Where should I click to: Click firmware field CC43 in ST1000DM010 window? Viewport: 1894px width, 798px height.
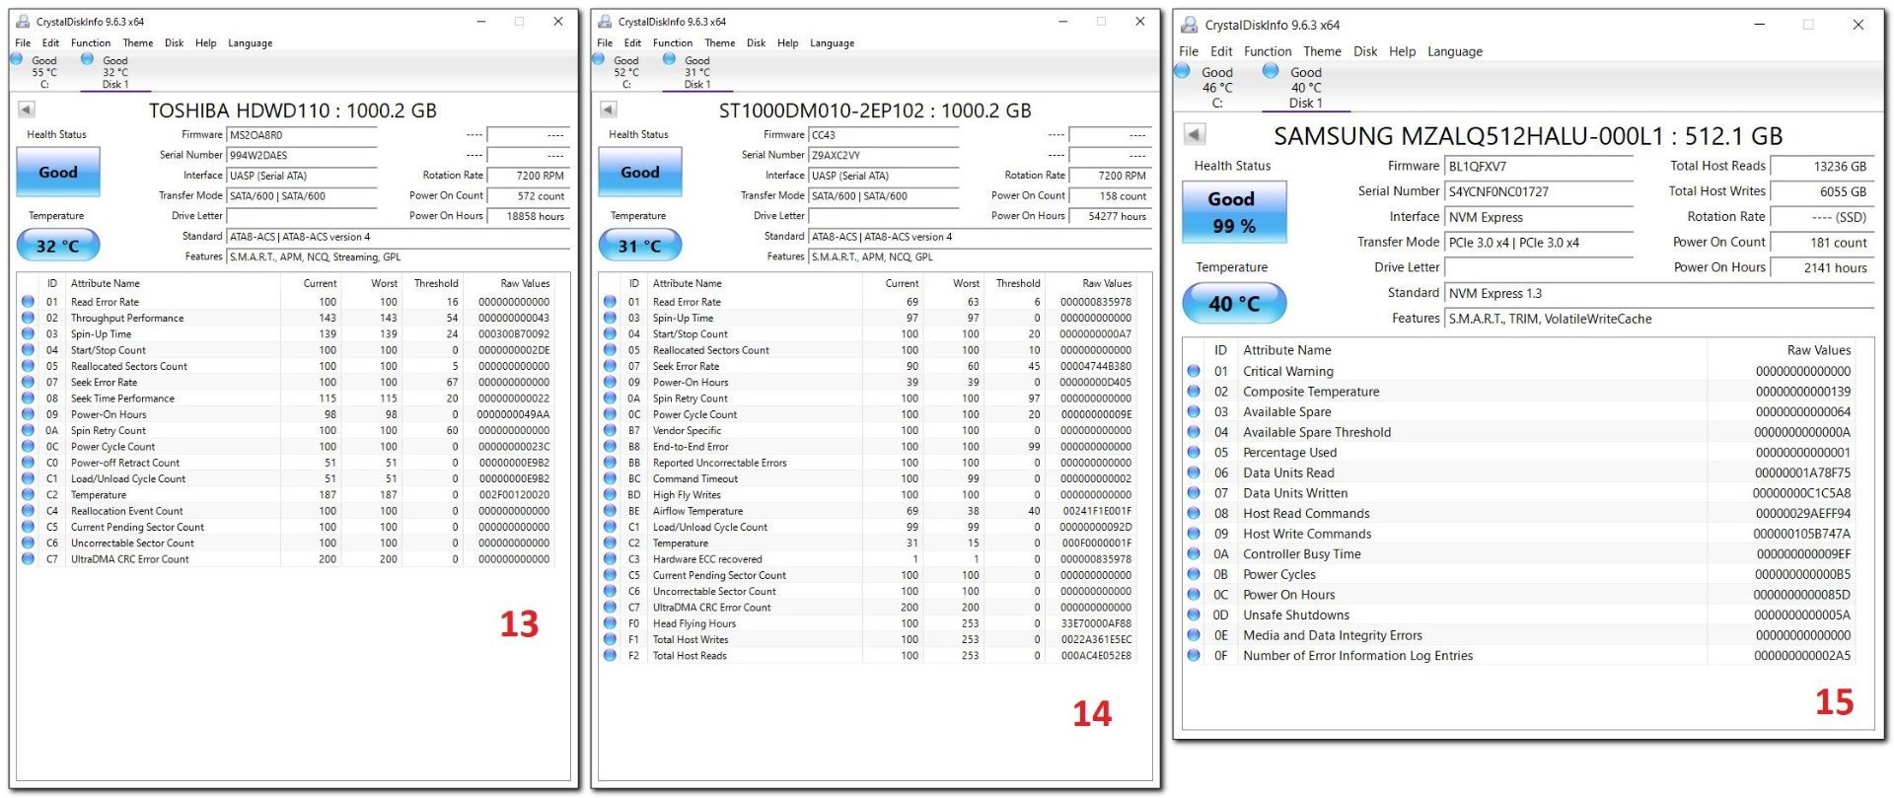coord(884,135)
